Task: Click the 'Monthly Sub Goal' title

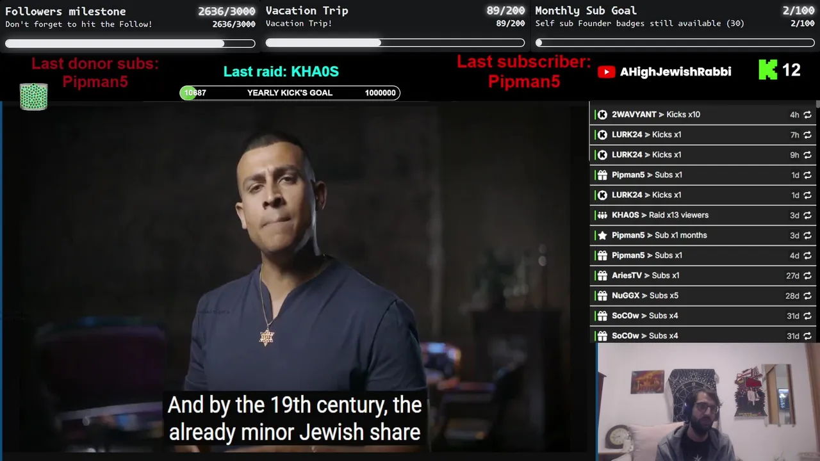Action: [586, 10]
